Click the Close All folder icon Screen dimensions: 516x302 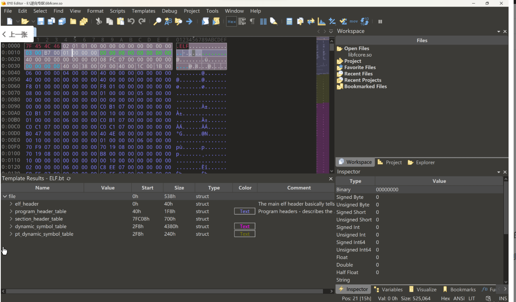pos(83,21)
